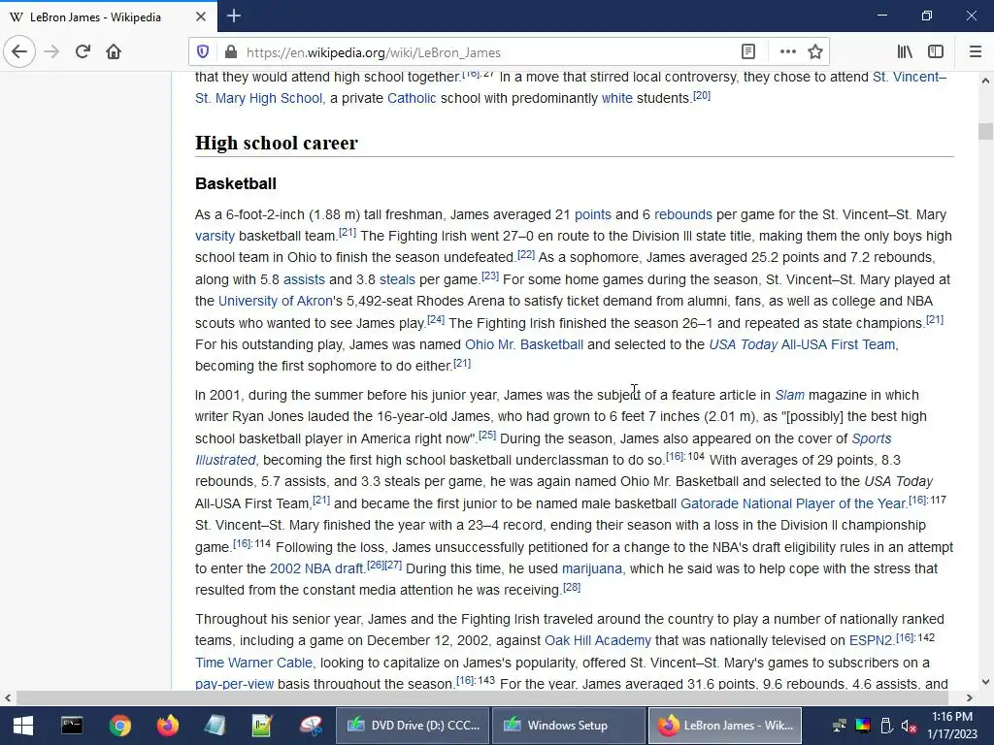This screenshot has height=745, width=994.
Task: Click the 'High school career' heading
Action: (x=277, y=144)
